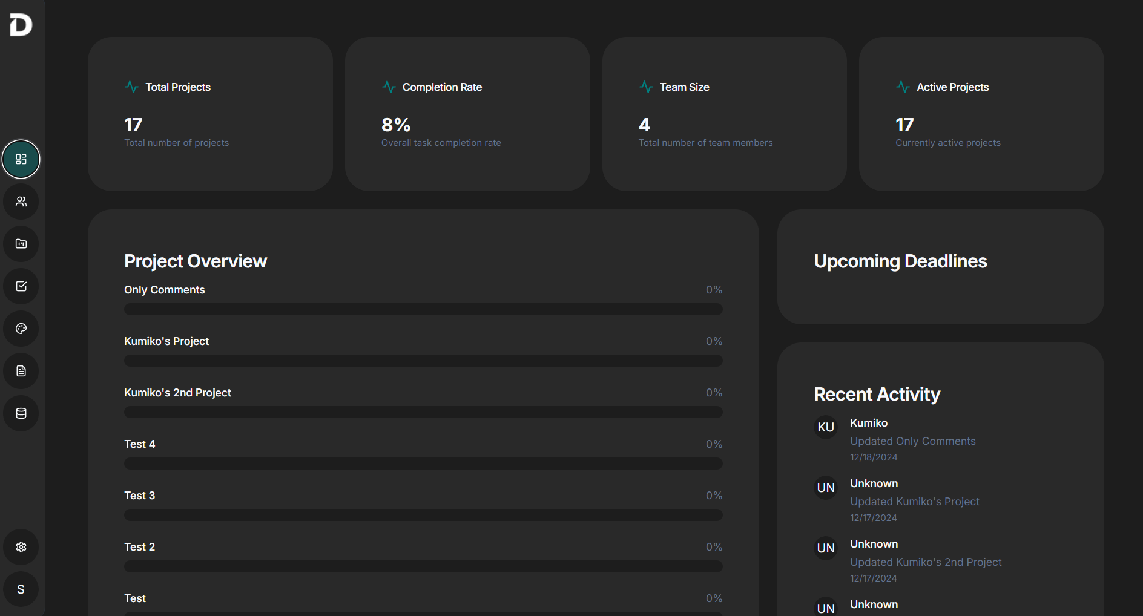Screen dimensions: 1143x616
Task: Open the palette theme icon in sidebar
Action: pos(21,329)
